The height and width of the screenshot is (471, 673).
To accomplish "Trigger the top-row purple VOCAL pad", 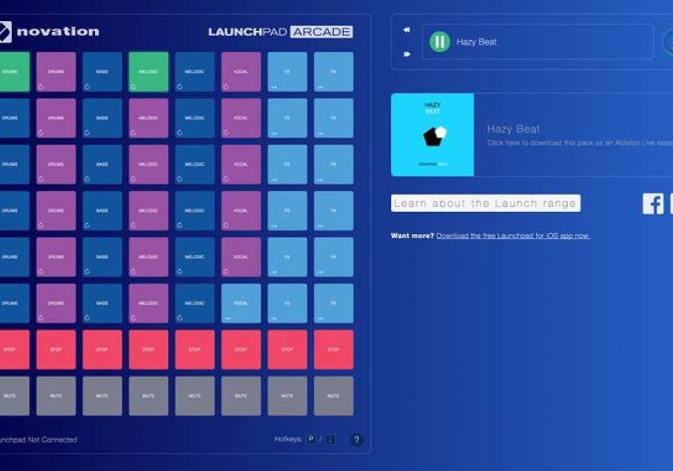I will click(241, 71).
